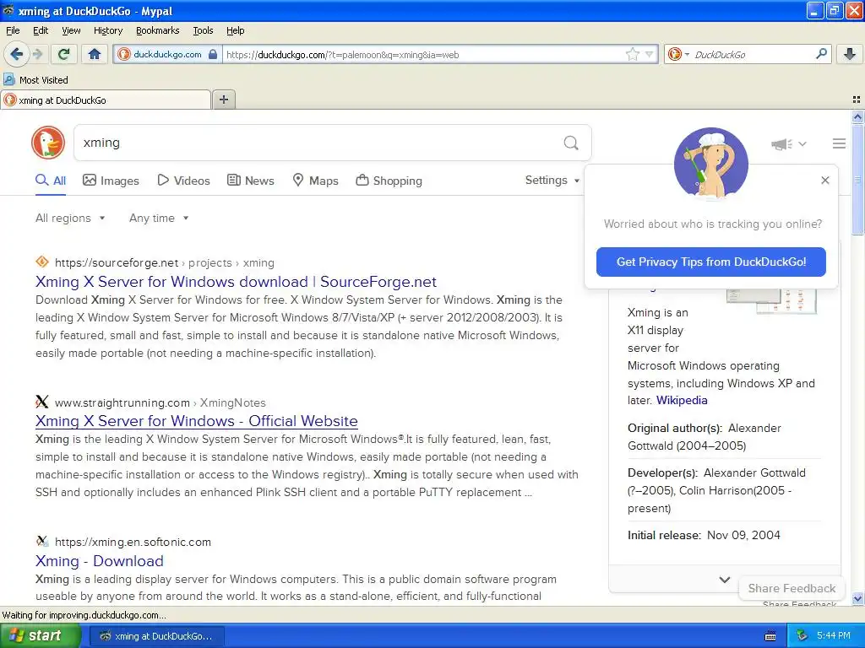Click the tray icon beside the clock
The width and height of the screenshot is (865, 648).
click(802, 635)
